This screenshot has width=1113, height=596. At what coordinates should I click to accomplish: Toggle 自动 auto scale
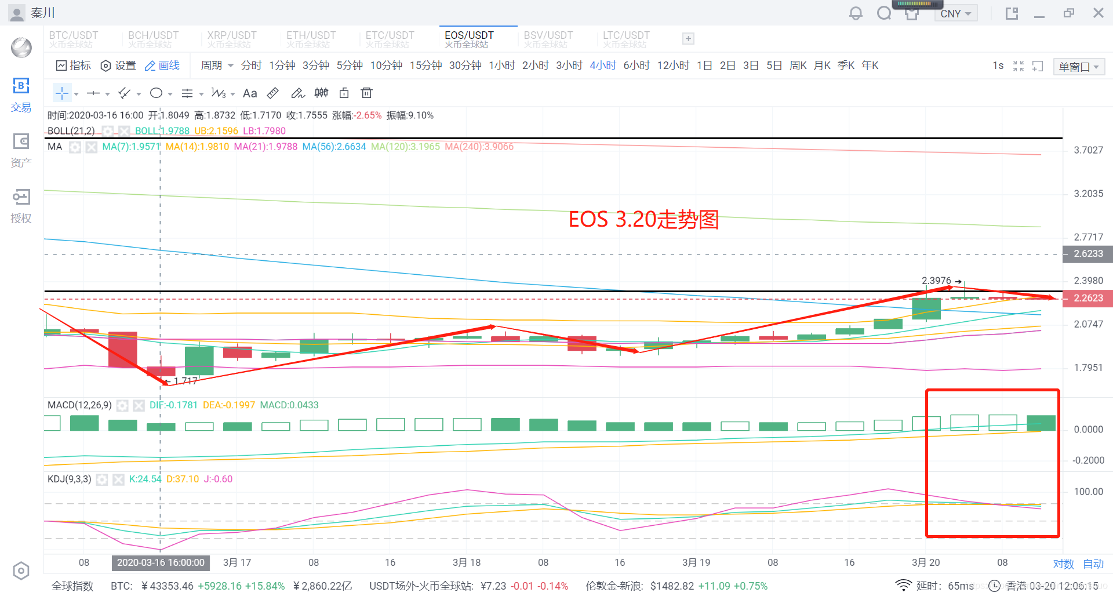[1093, 564]
